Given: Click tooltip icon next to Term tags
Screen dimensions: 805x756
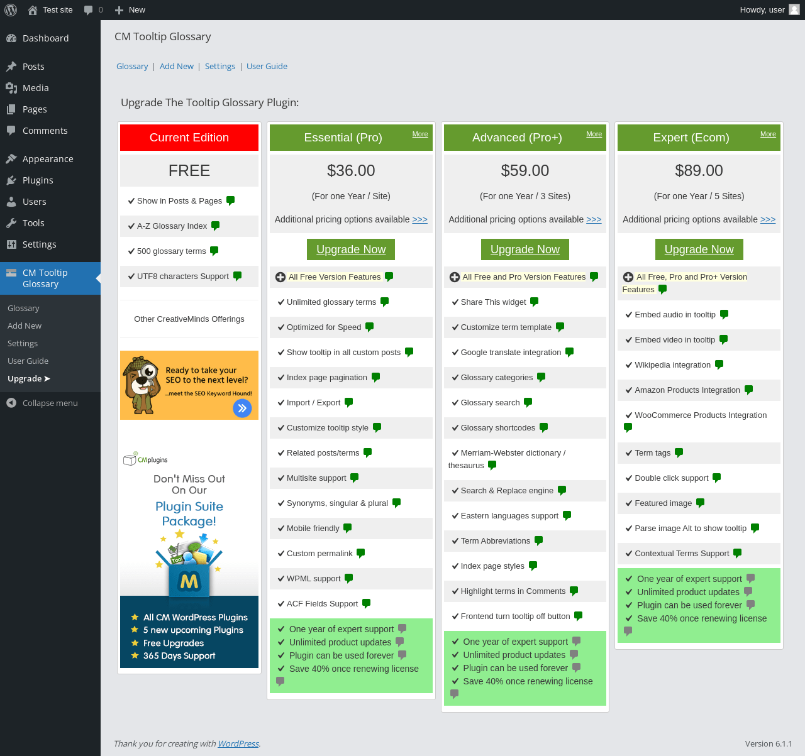Looking at the screenshot, I should [x=679, y=453].
